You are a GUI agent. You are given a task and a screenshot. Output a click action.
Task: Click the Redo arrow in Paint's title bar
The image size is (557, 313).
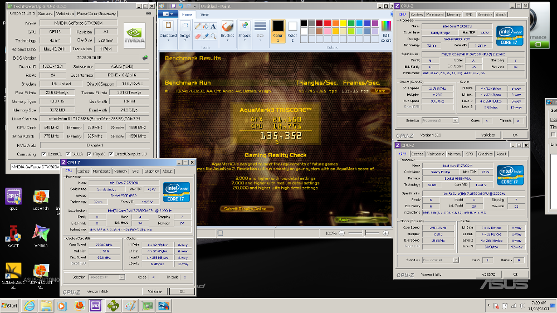(x=188, y=6)
